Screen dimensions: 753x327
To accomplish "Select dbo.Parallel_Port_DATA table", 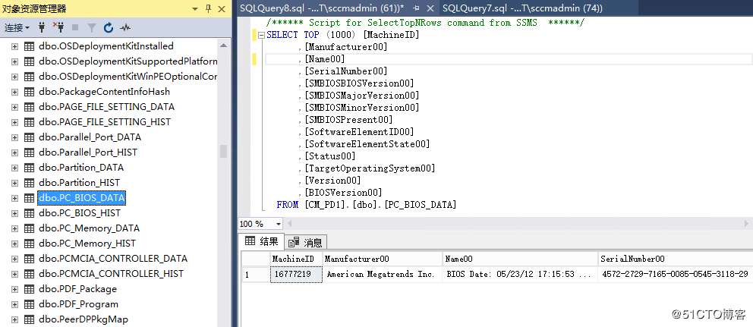I will tap(90, 137).
